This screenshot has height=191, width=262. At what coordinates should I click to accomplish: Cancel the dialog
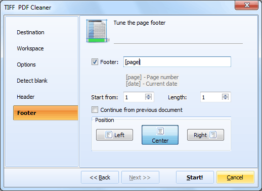click(x=235, y=177)
